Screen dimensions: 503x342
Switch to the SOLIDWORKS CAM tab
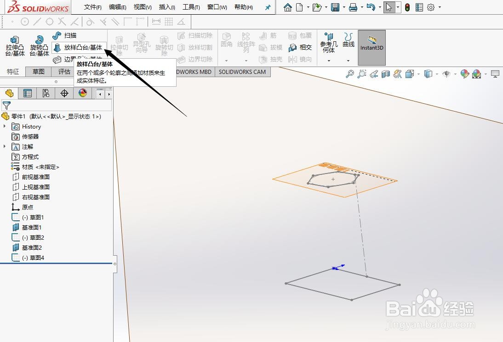pos(242,72)
